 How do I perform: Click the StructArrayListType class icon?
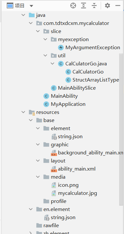68,80
